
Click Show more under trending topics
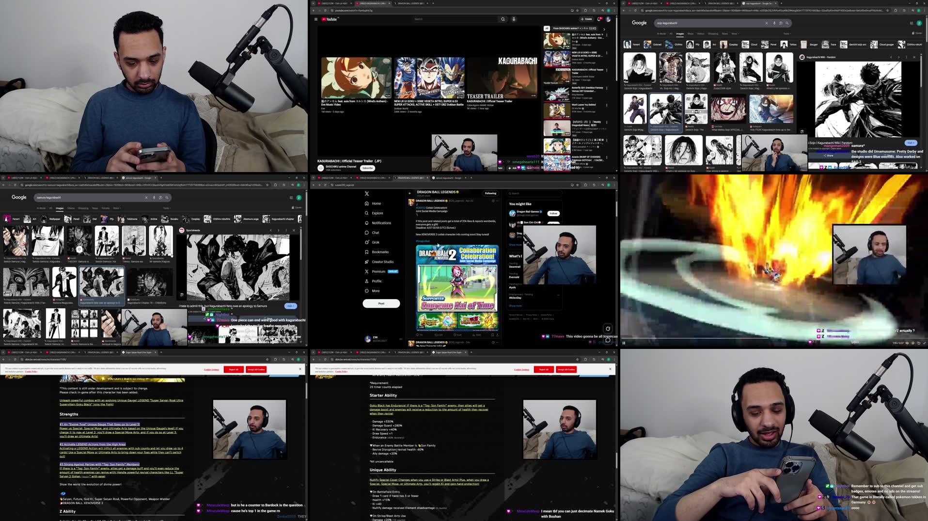click(x=514, y=305)
